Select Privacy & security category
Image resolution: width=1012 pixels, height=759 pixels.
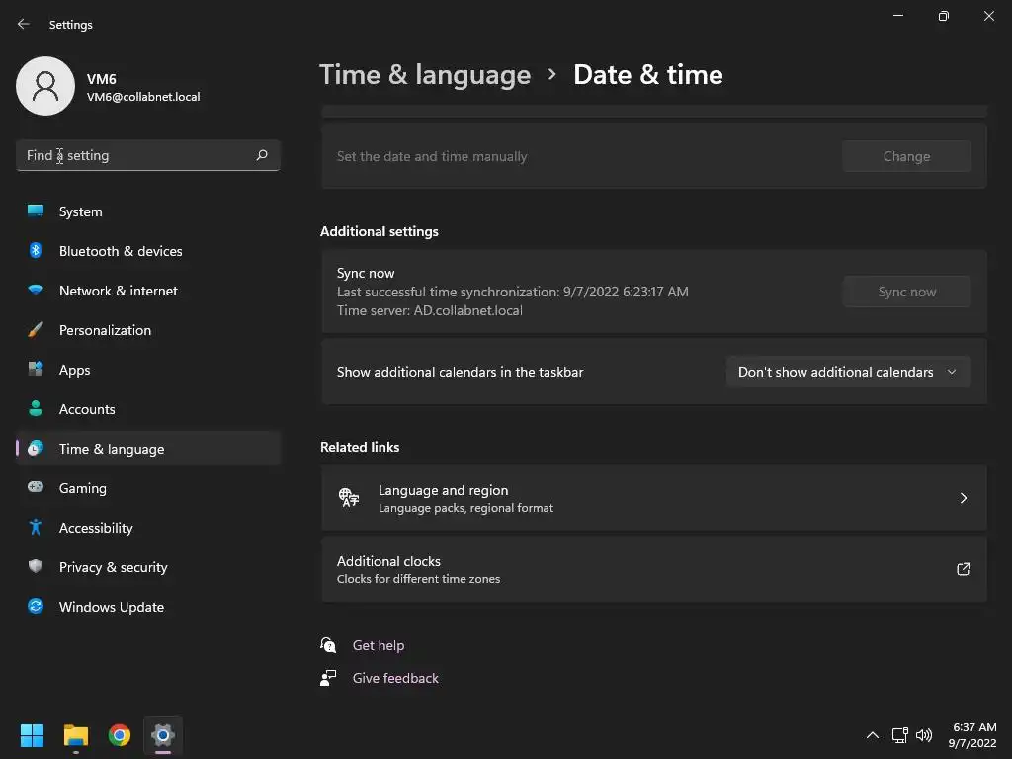[113, 567]
